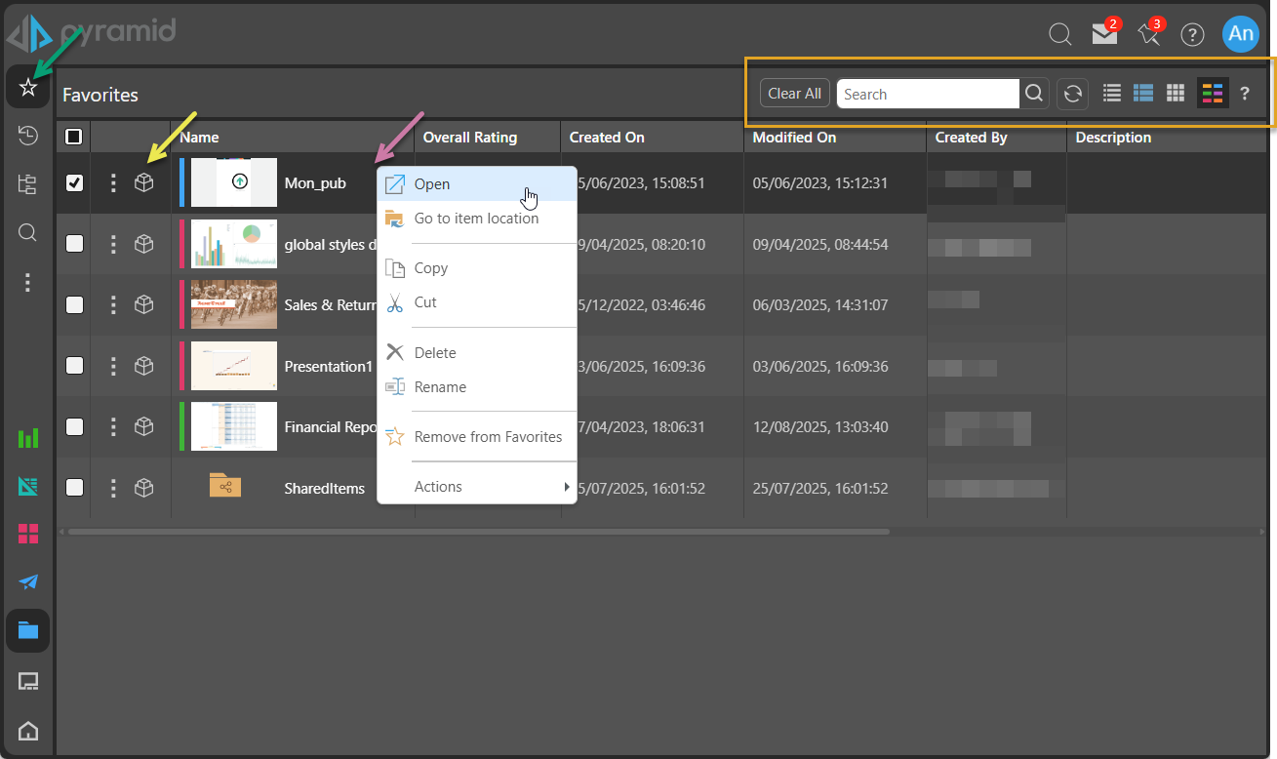Sort by the Modified On column header

pyautogui.click(x=794, y=138)
